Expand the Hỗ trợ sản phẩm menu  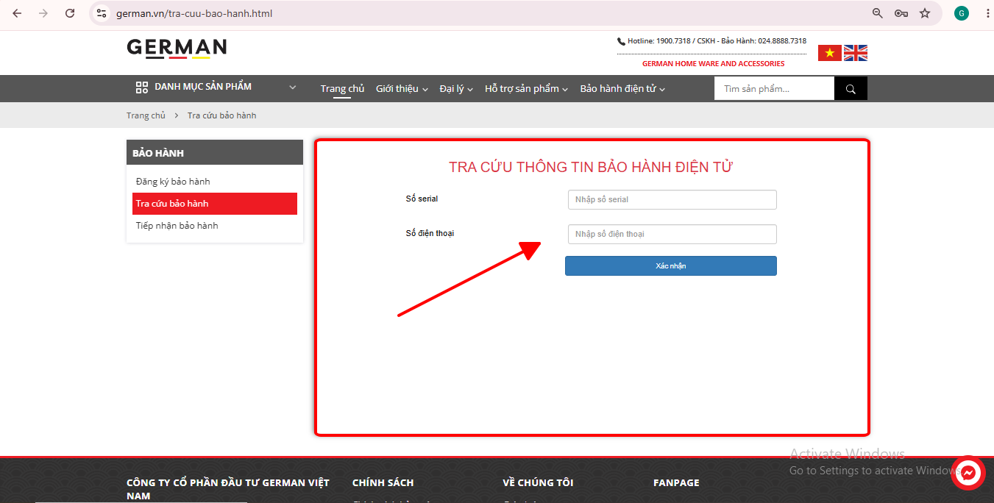[526, 89]
